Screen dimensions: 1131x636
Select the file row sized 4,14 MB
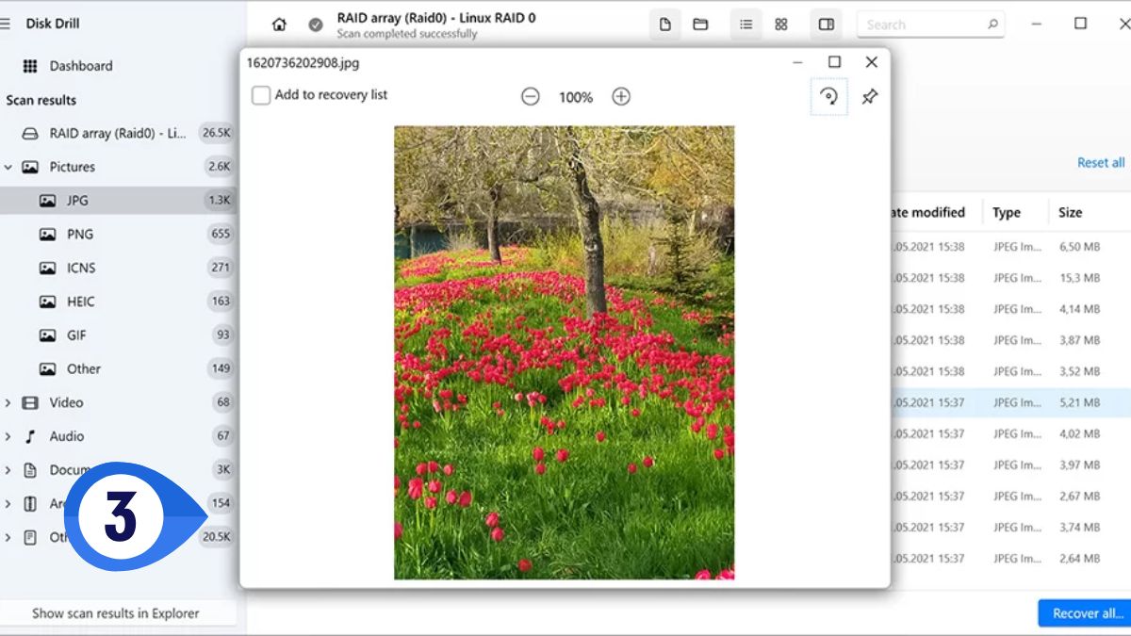[1010, 309]
